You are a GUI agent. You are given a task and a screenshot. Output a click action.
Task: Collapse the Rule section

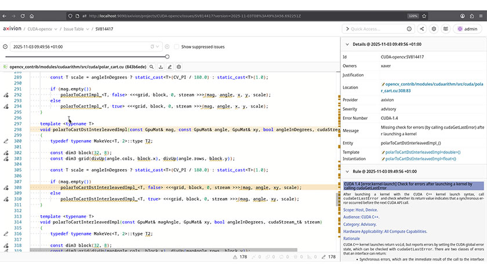click(347, 171)
